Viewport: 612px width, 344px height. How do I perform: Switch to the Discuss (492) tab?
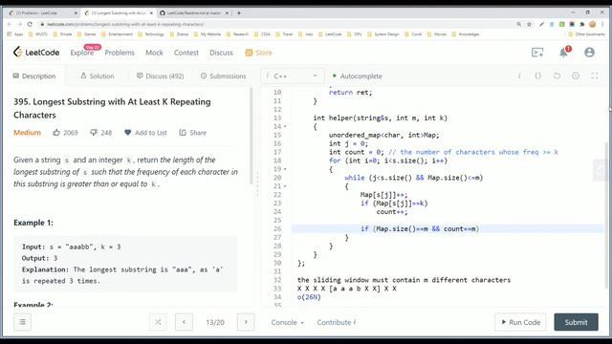[160, 76]
